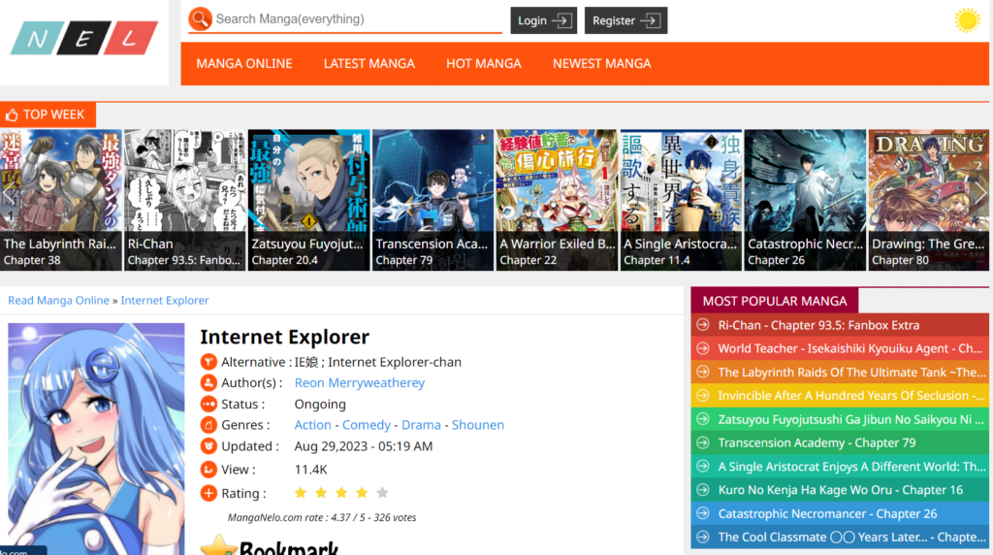
Task: Click the View count icon
Action: pos(208,470)
